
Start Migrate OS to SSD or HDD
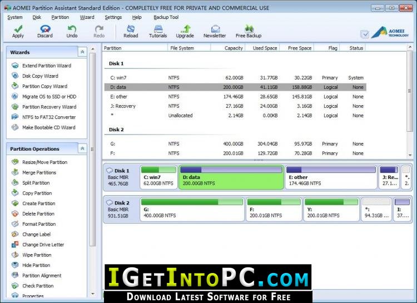pyautogui.click(x=44, y=97)
